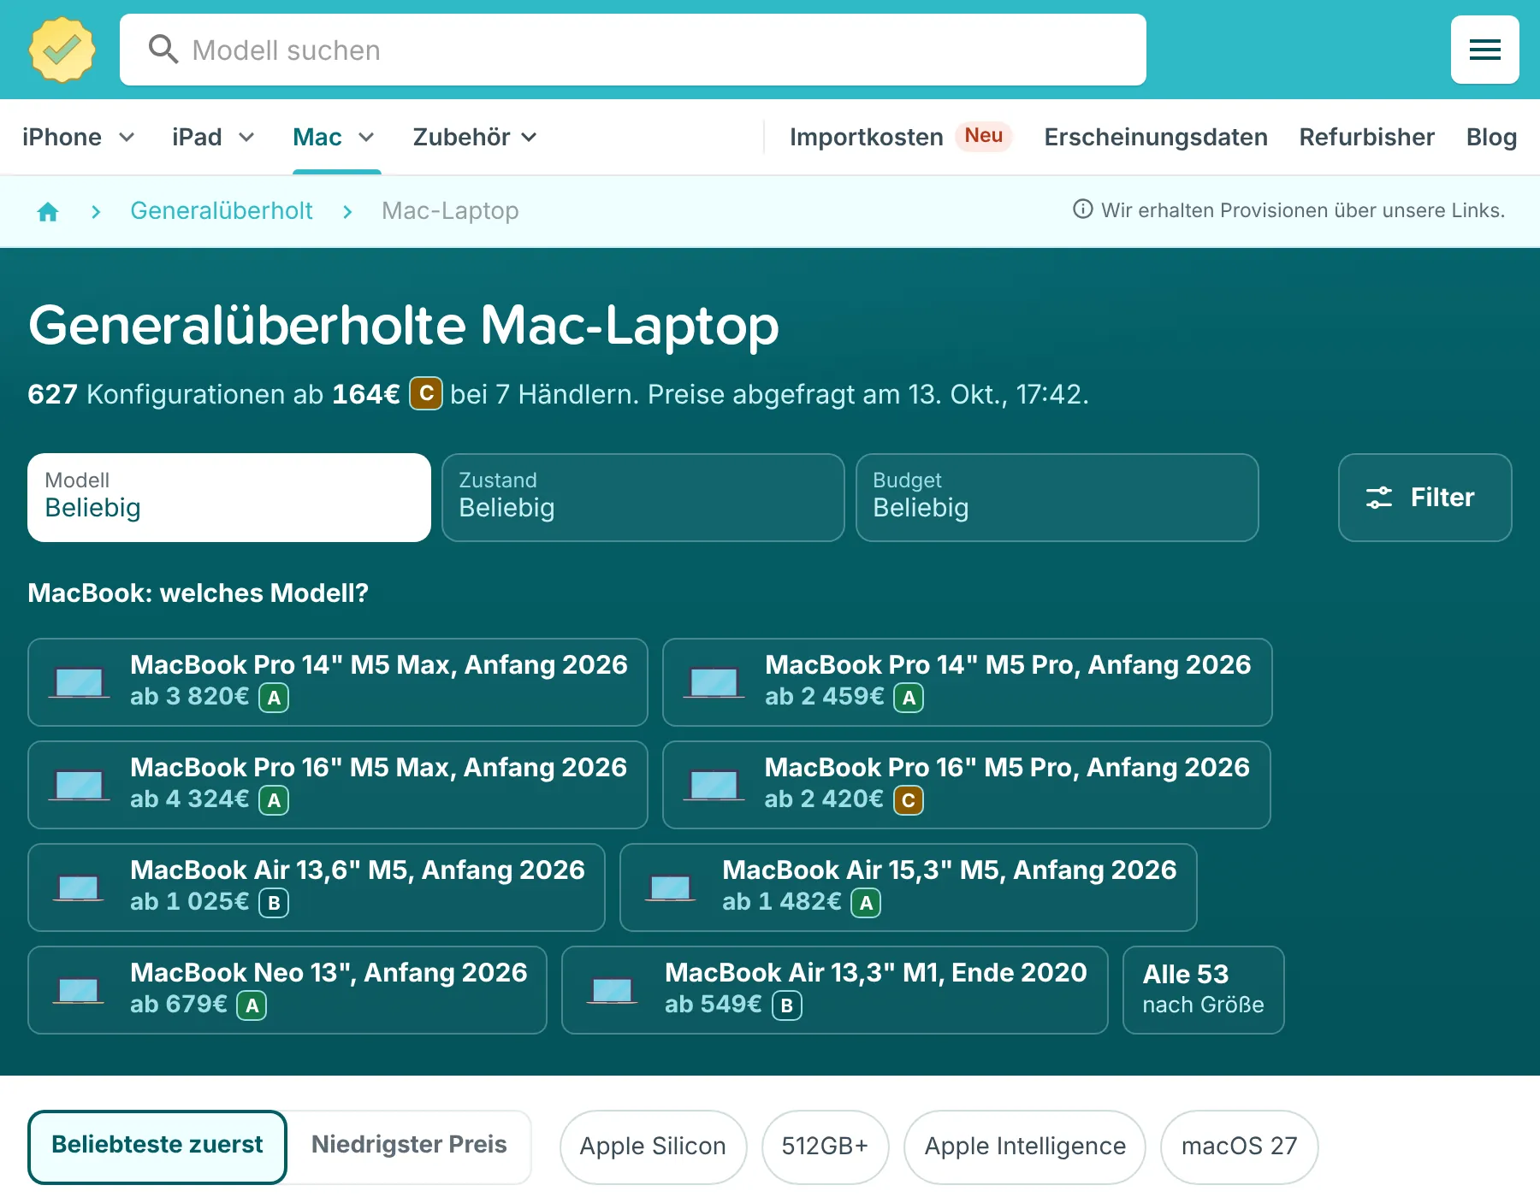Click grade A badge on MacBook Neo 13"
Image resolution: width=1540 pixels, height=1197 pixels.
pyautogui.click(x=252, y=1005)
